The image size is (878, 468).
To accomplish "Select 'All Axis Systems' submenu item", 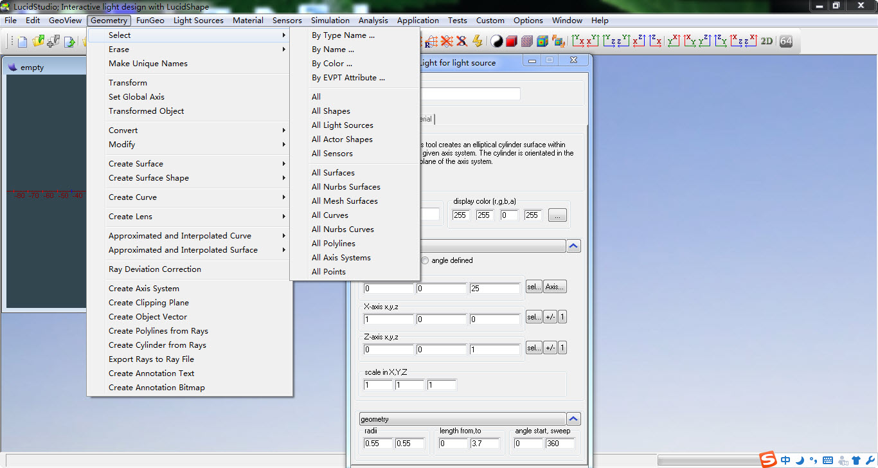I will (x=341, y=258).
